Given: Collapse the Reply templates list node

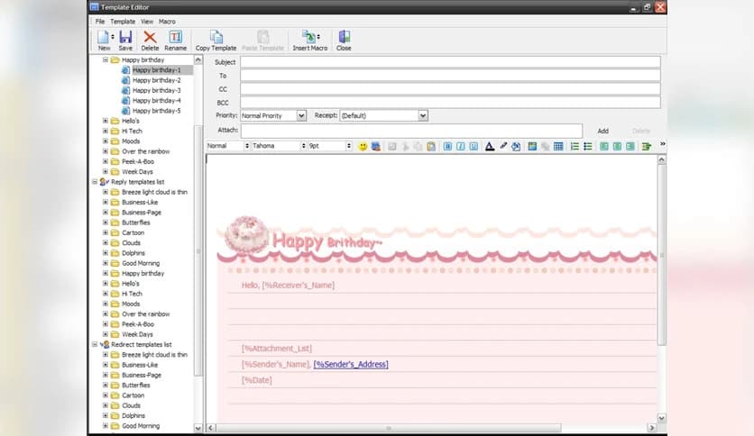Looking at the screenshot, I should pyautogui.click(x=95, y=182).
